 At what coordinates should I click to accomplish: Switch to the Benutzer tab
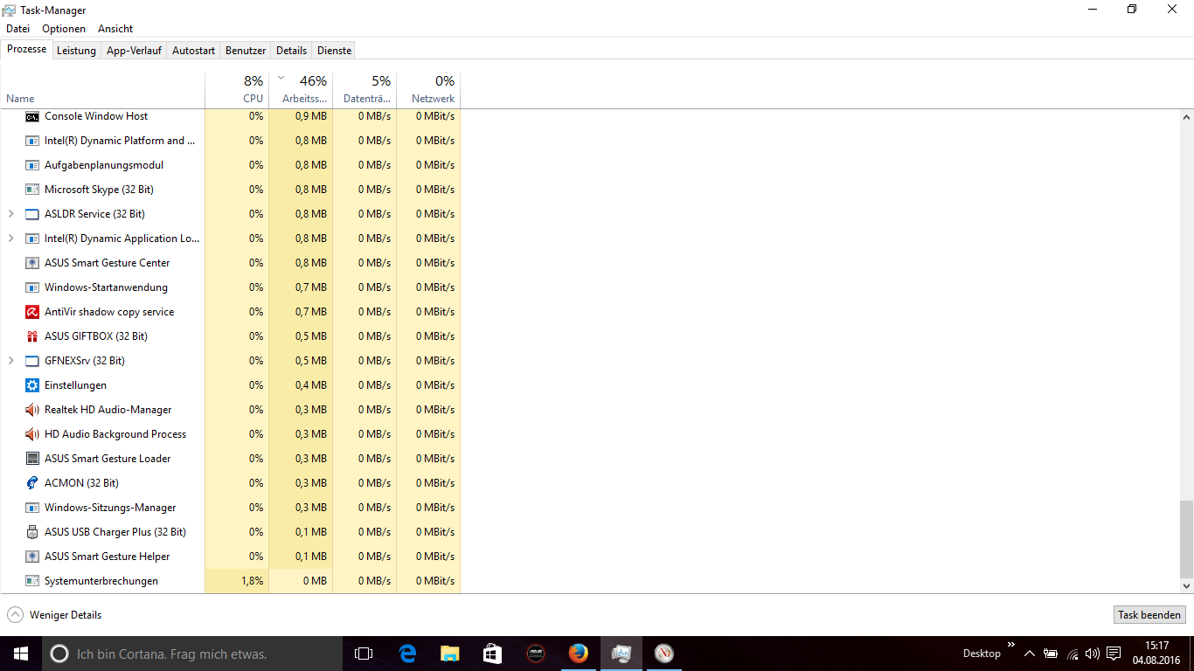[246, 51]
